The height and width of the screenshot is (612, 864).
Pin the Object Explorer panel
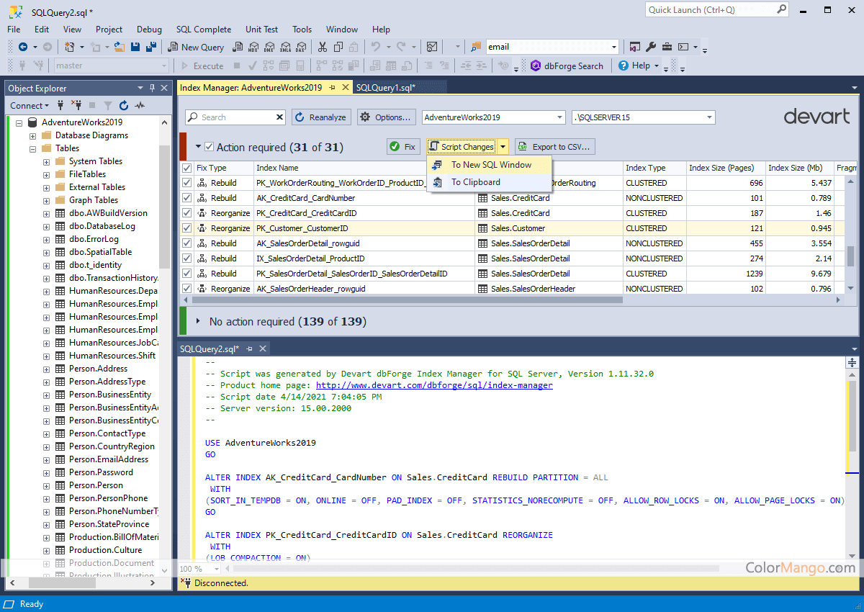(152, 88)
